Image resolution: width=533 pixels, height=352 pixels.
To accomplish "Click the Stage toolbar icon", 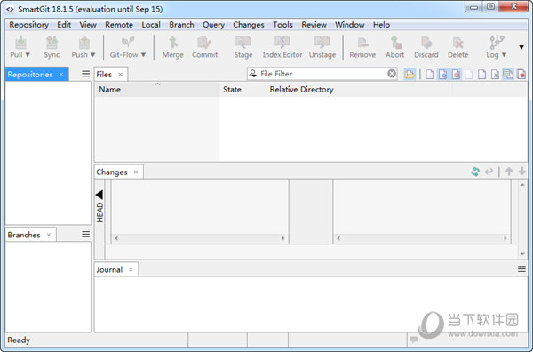I will 243,43.
